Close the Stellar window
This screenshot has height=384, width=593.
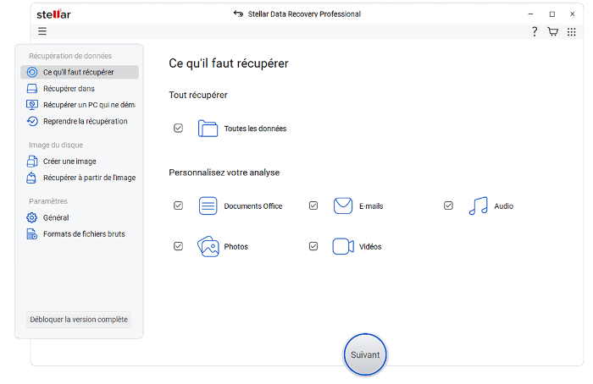point(572,14)
